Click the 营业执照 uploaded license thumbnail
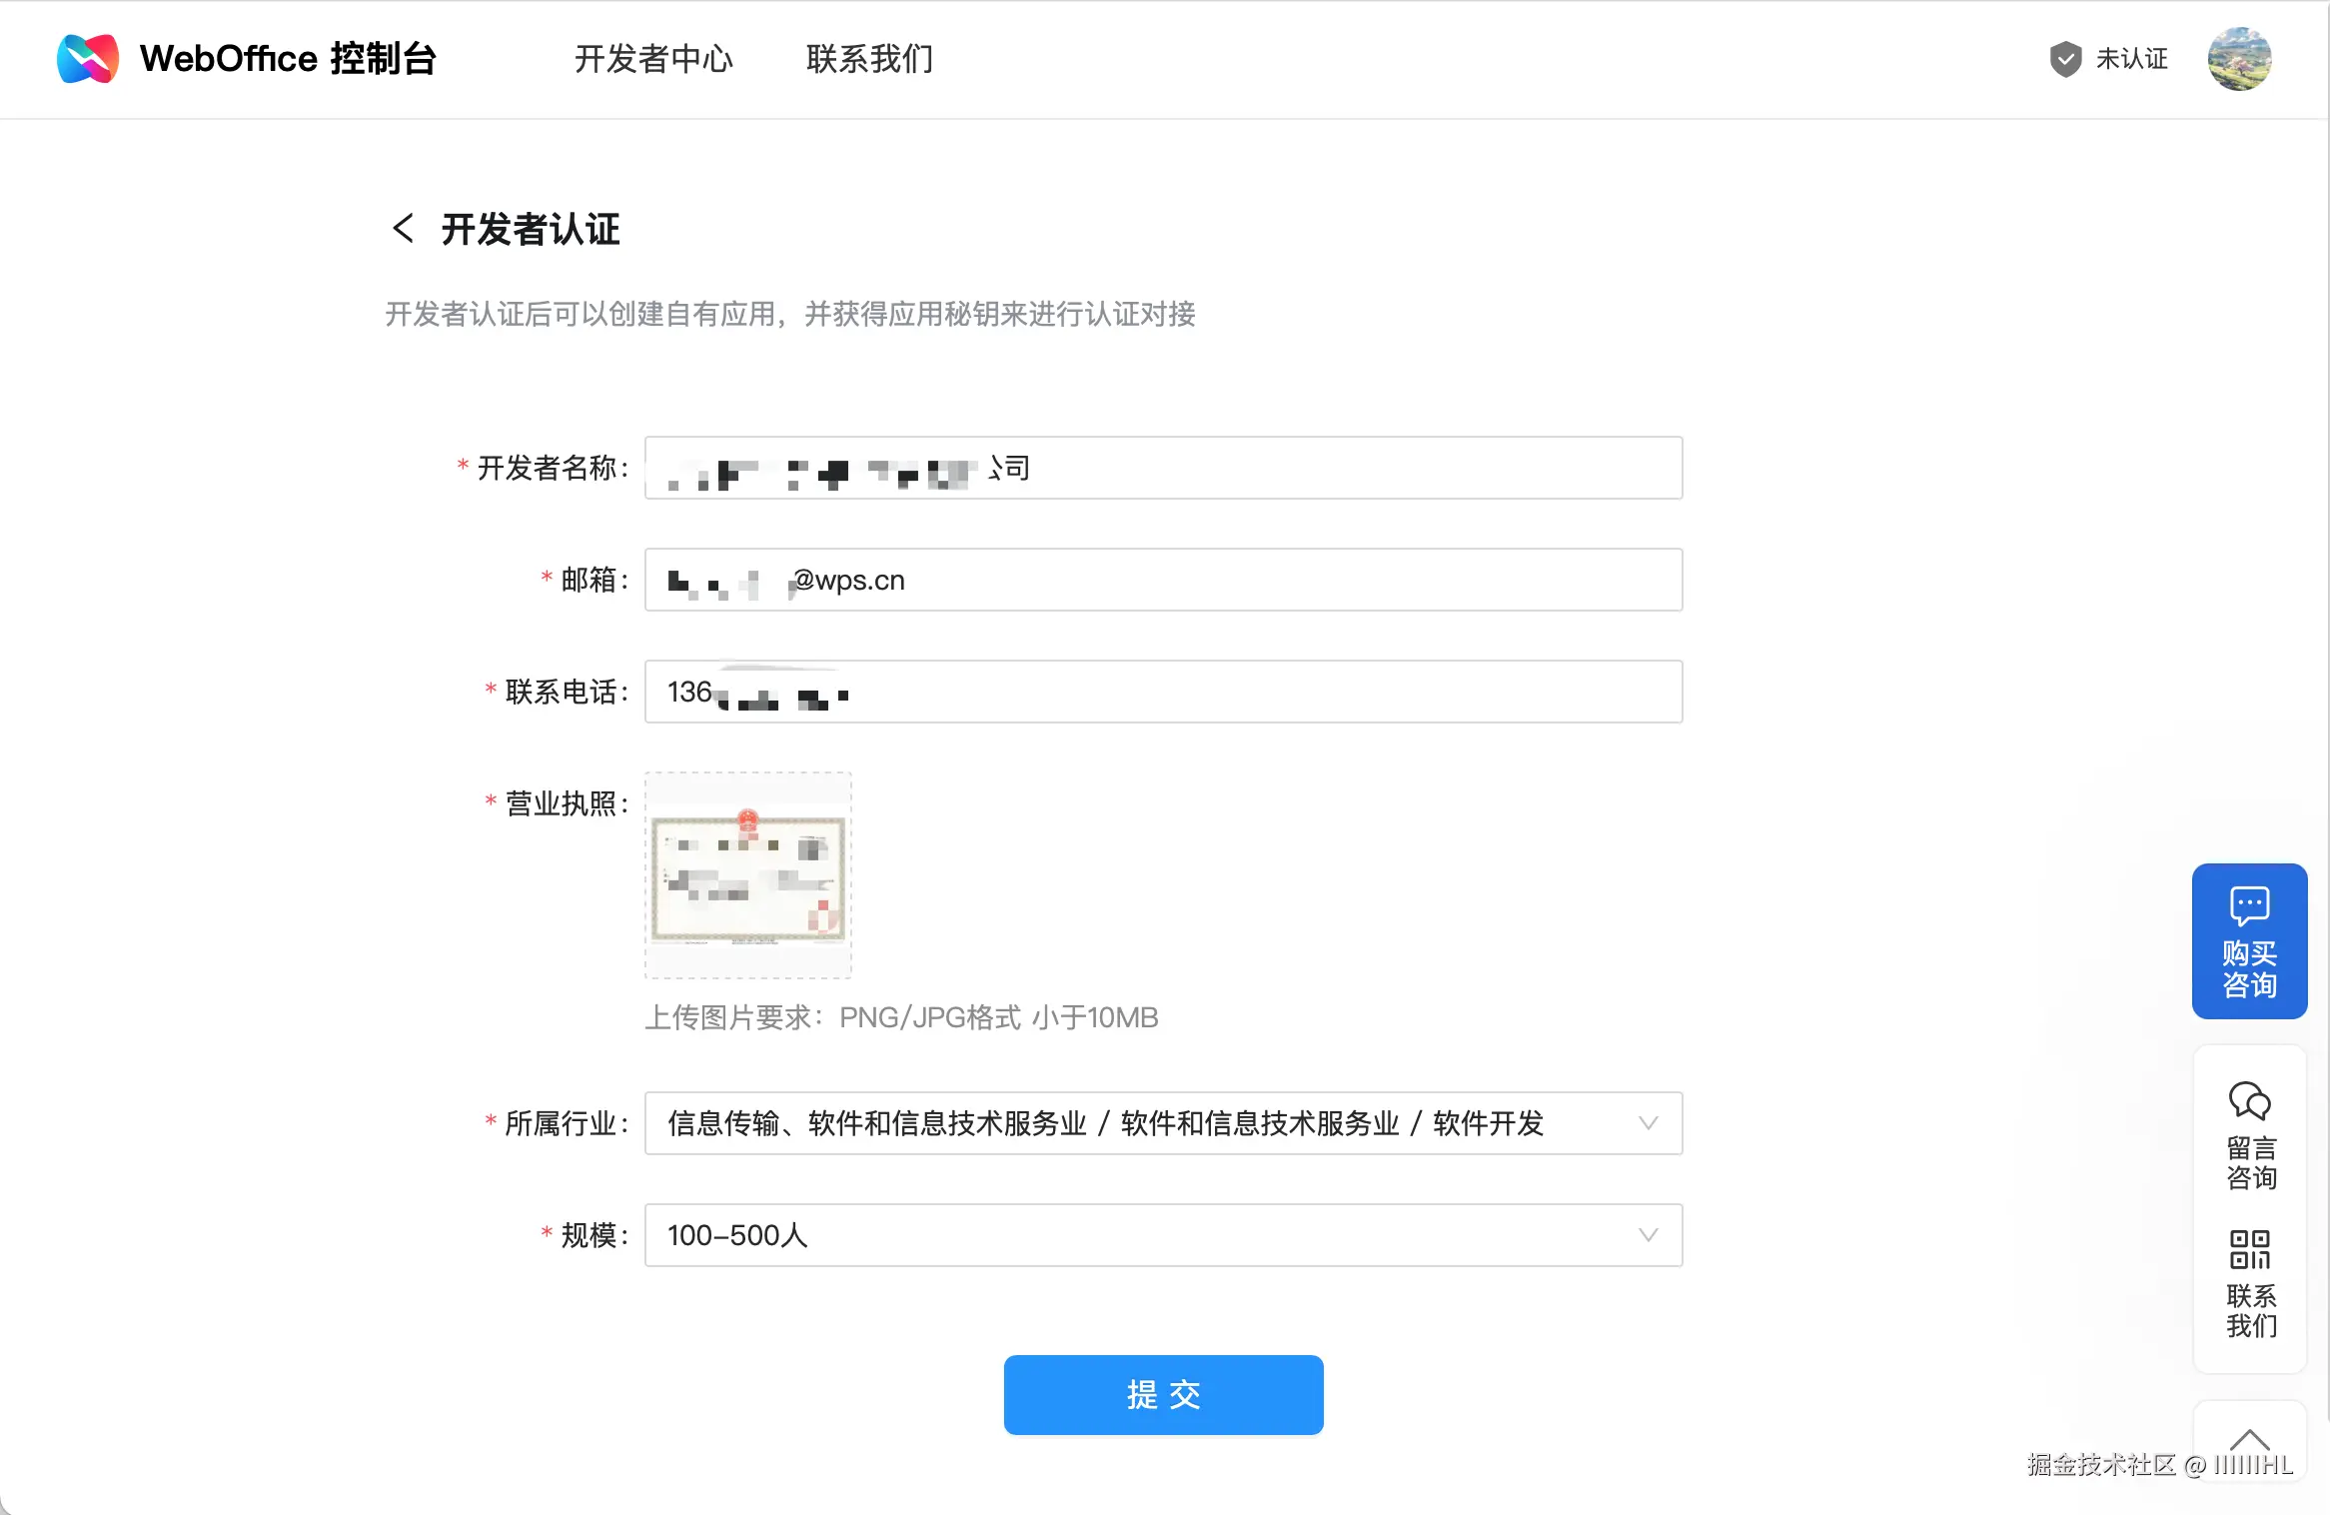The width and height of the screenshot is (2330, 1515). coord(748,875)
